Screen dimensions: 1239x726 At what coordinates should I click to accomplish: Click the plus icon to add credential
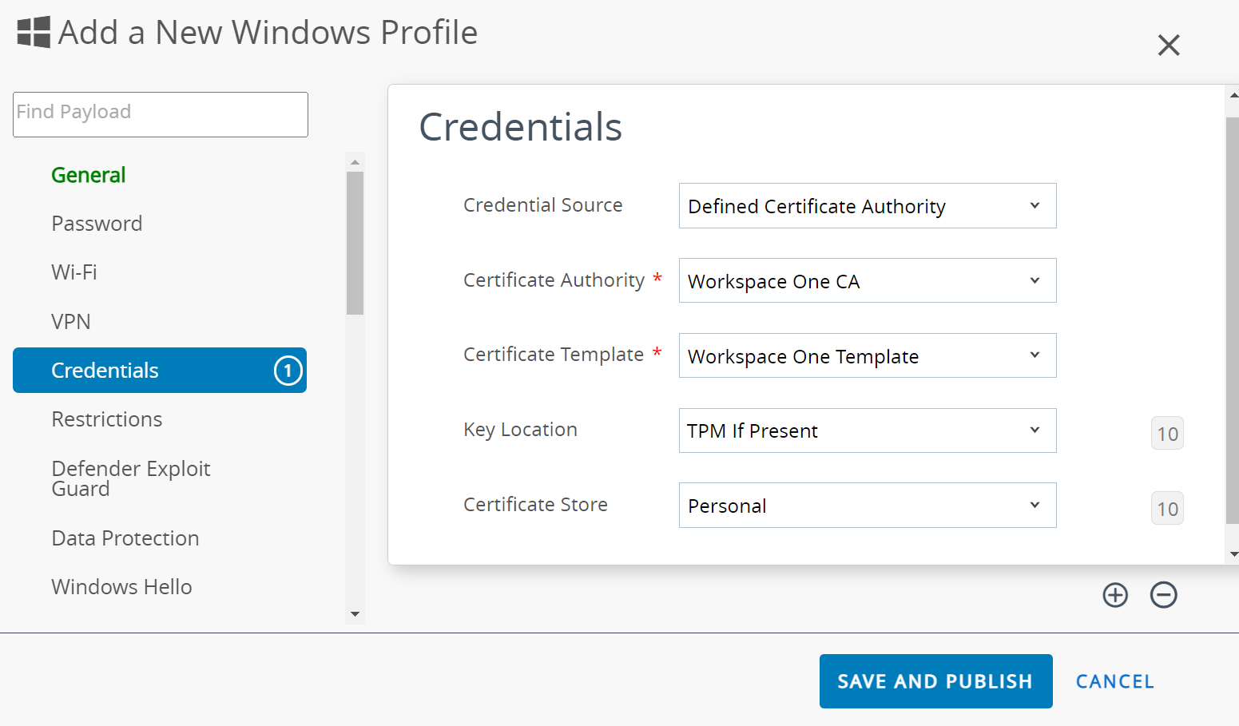(1115, 595)
